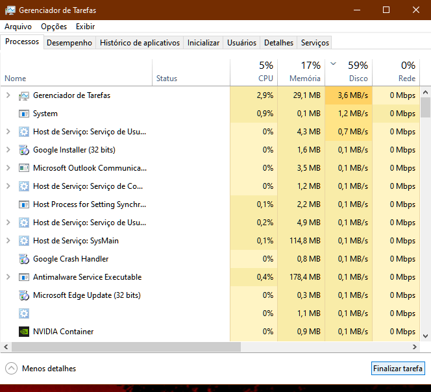Click the System process icon
This screenshot has height=392, width=431.
pyautogui.click(x=24, y=114)
